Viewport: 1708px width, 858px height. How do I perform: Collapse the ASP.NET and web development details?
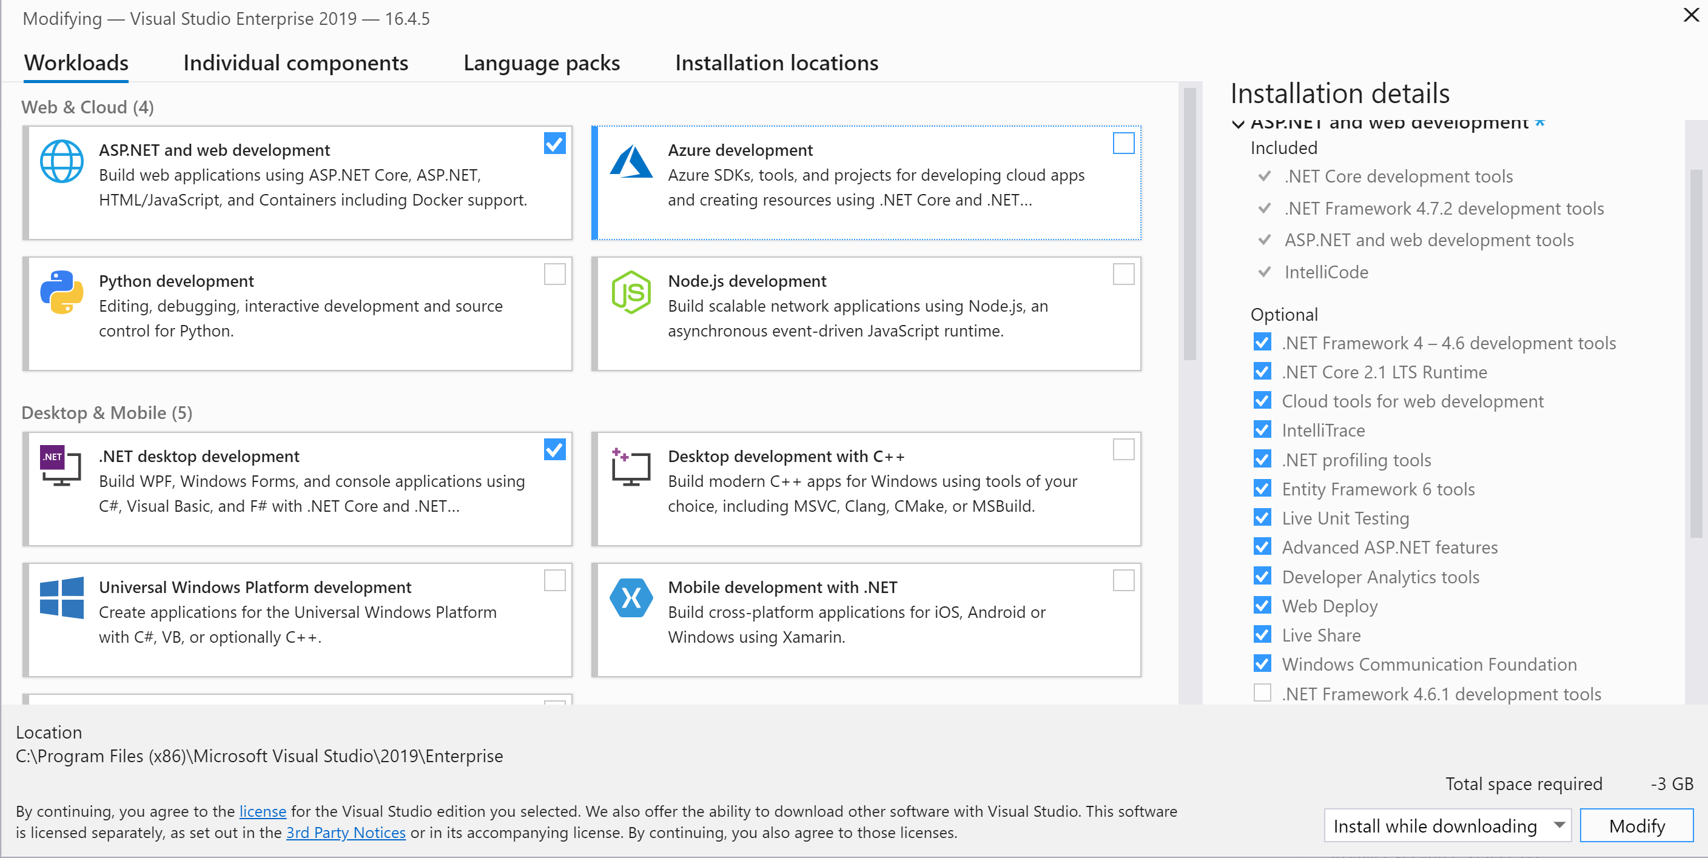point(1237,124)
